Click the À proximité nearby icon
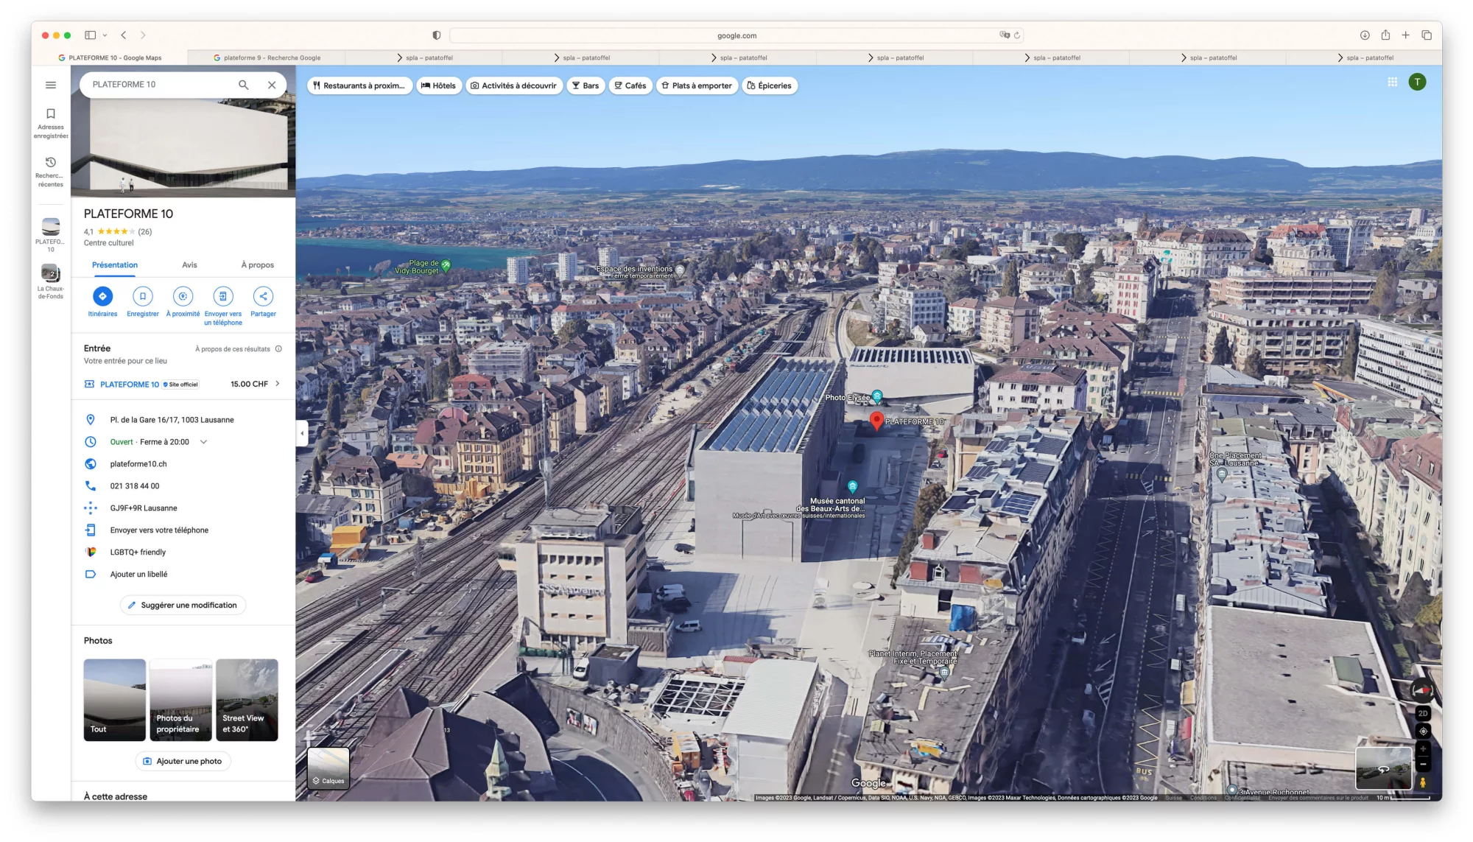1473x842 pixels. coord(183,296)
